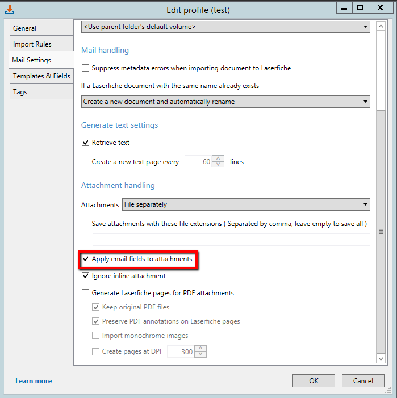Minimize the Edit profile window

point(344,7)
